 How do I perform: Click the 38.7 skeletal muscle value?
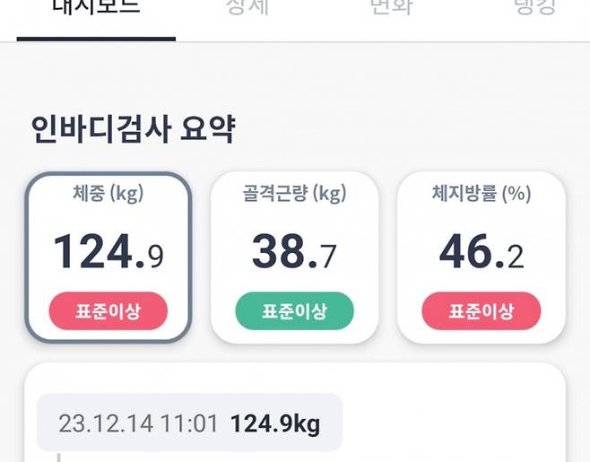[x=294, y=252]
